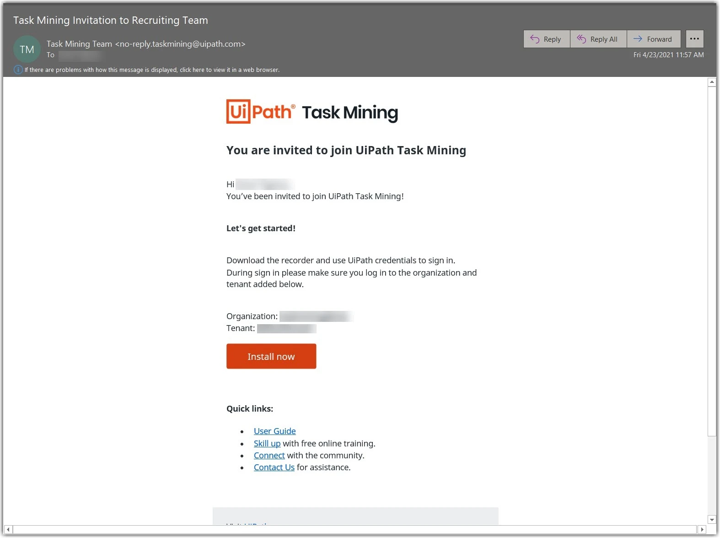Viewport: 720px width, 538px height.
Task: Click the Reply All button
Action: 598,39
